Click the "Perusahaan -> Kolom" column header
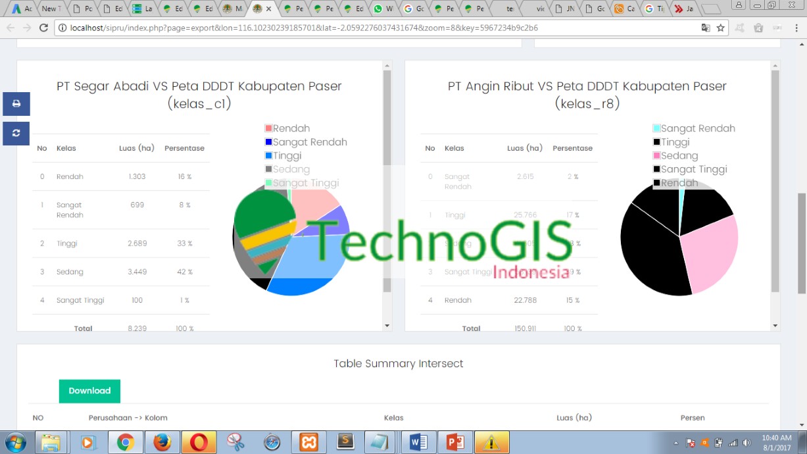The image size is (807, 454). 128,418
